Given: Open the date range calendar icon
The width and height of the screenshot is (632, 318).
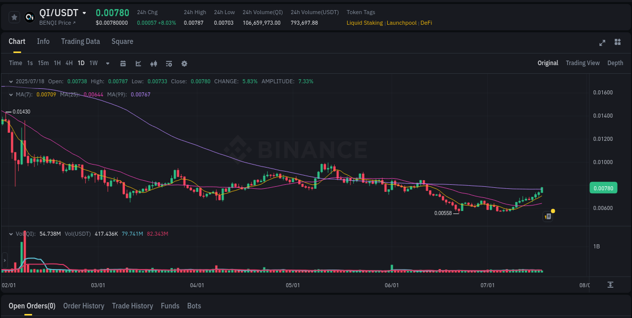Looking at the screenshot, I should tap(123, 64).
